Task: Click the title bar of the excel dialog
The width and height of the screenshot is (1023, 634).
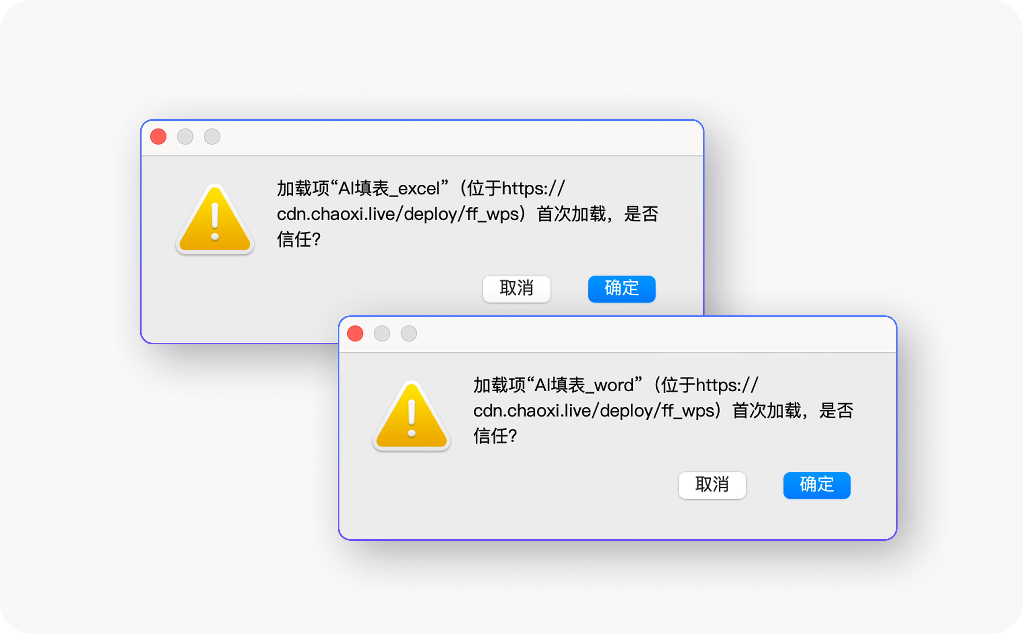Action: pos(422,138)
